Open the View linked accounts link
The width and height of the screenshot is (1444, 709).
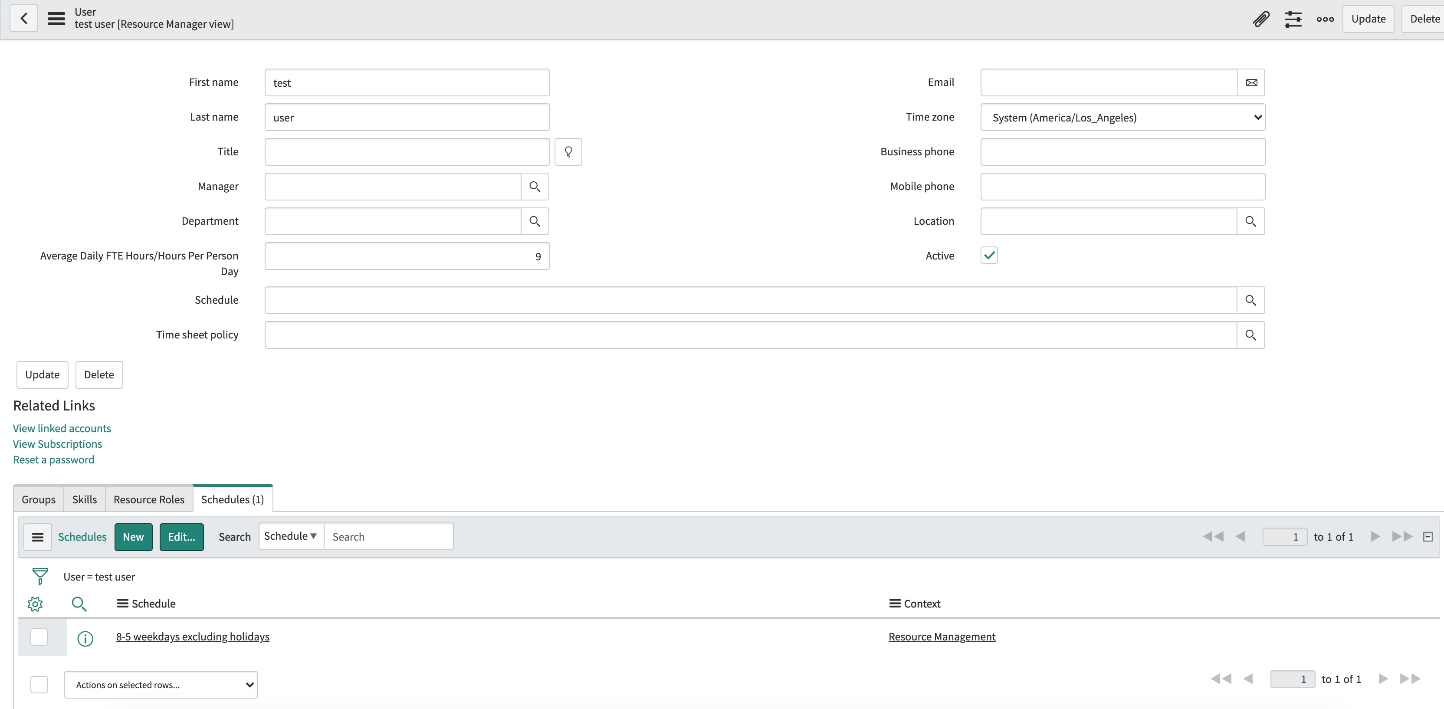click(62, 428)
